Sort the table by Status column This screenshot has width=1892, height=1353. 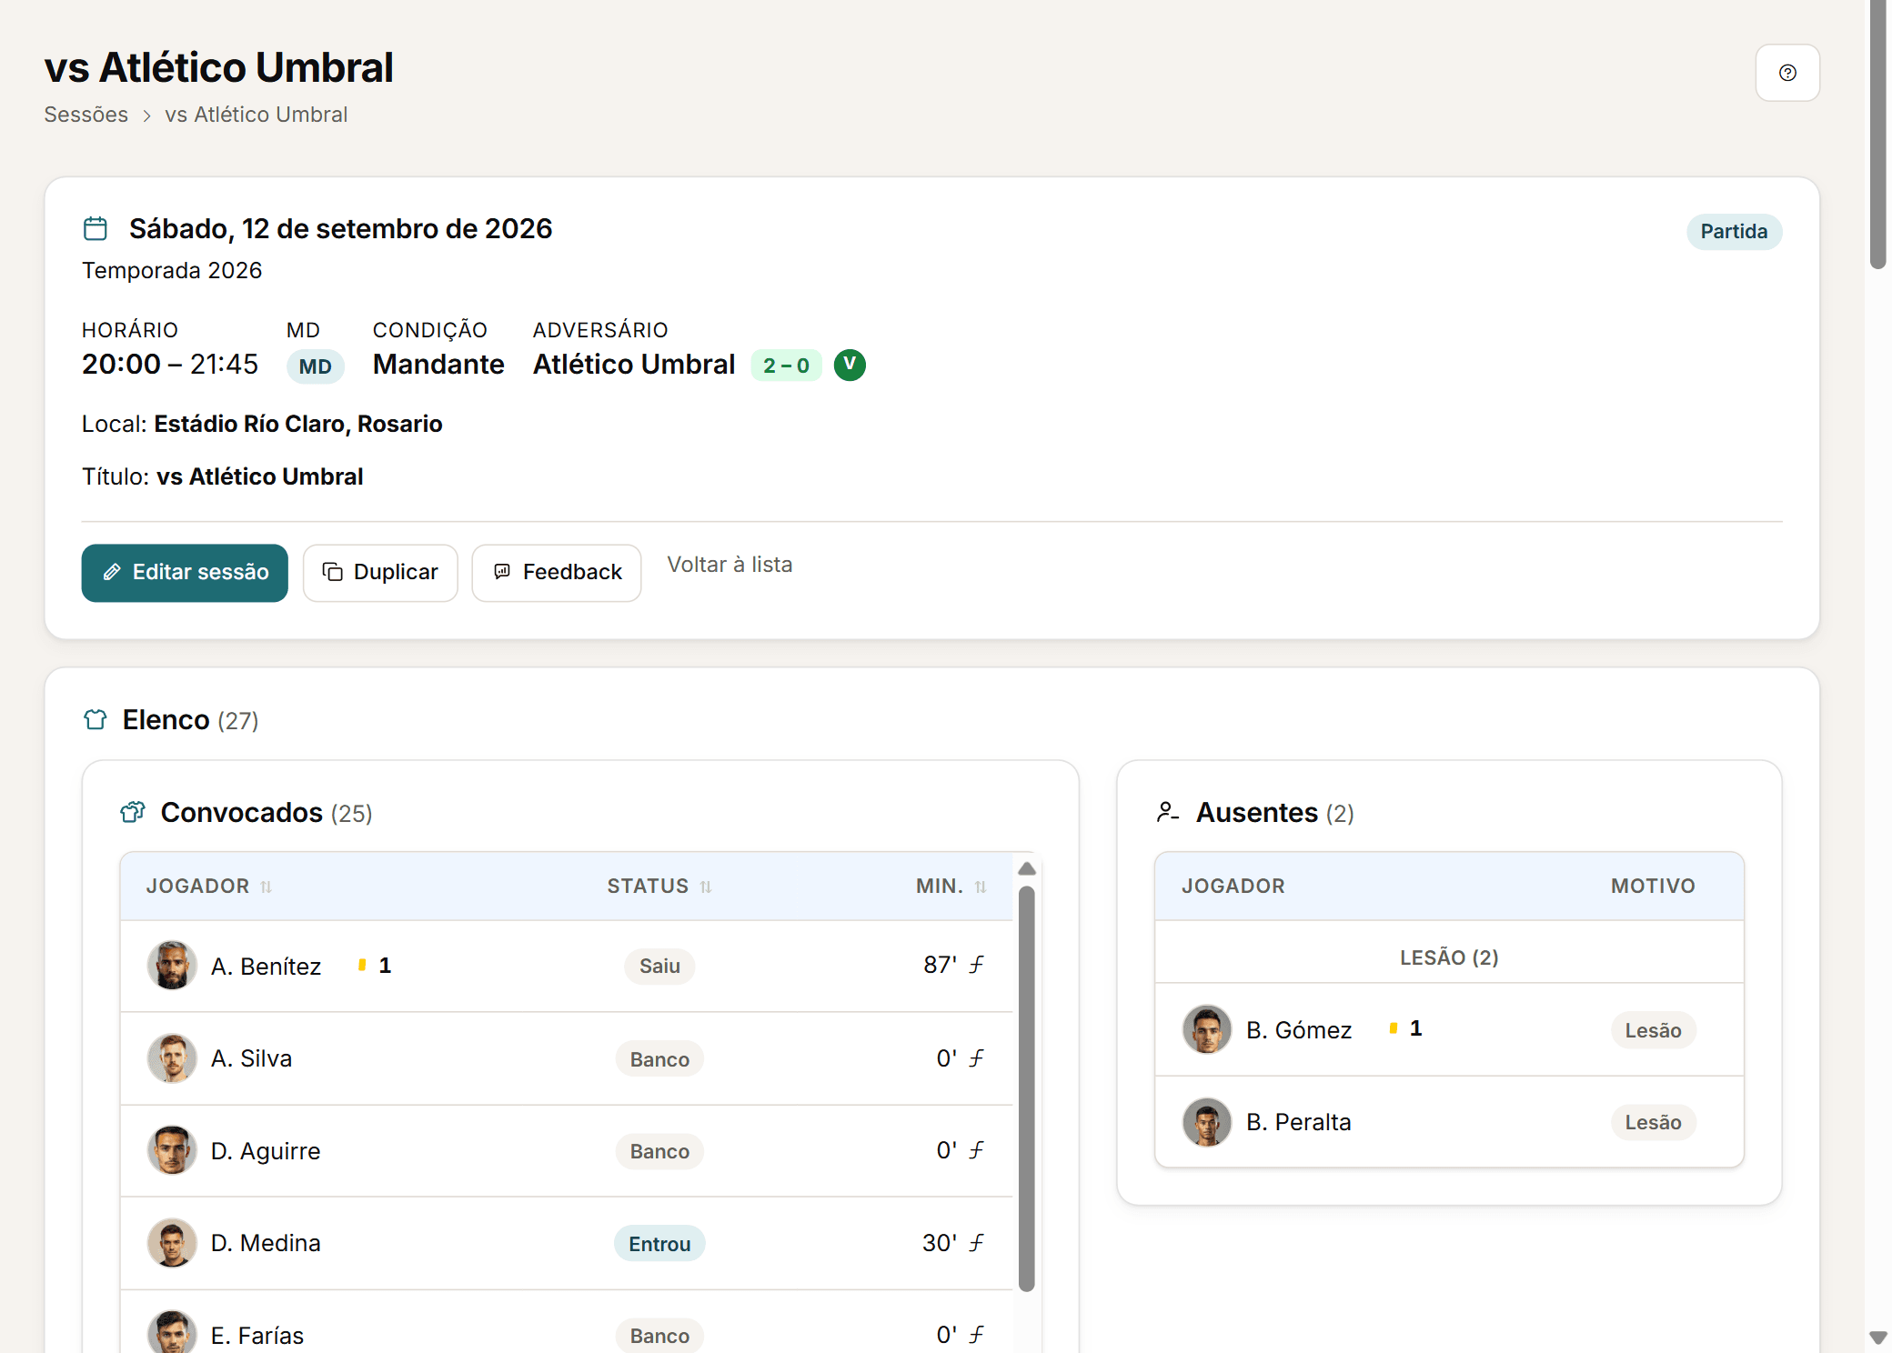(x=659, y=887)
